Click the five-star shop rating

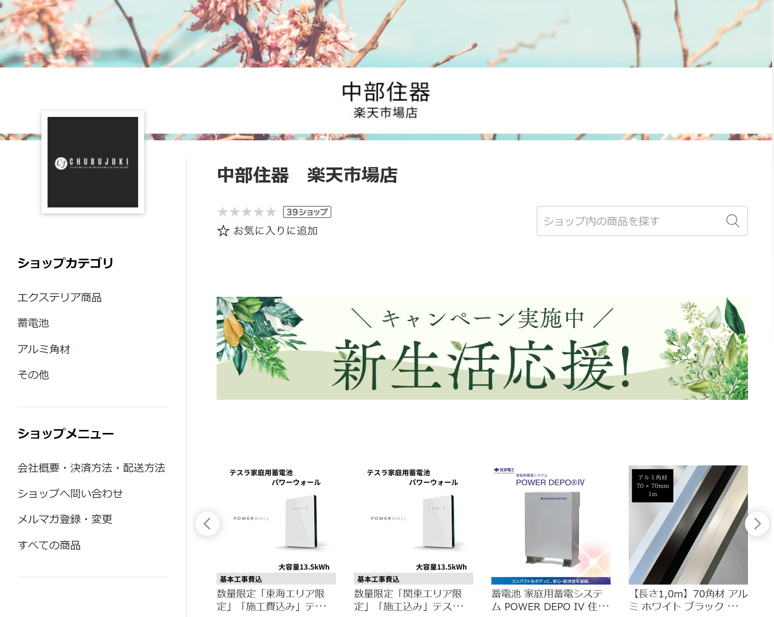(246, 212)
